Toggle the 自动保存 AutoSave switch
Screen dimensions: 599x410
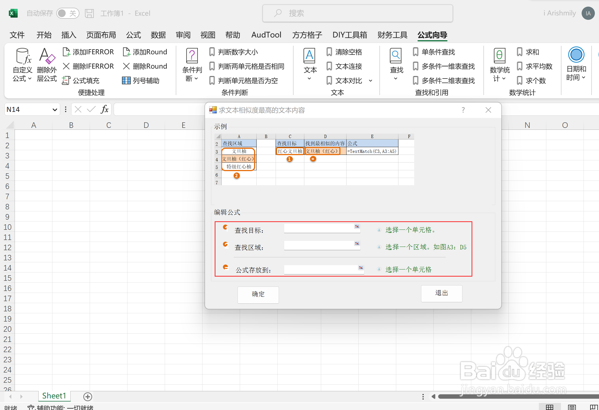coord(68,13)
